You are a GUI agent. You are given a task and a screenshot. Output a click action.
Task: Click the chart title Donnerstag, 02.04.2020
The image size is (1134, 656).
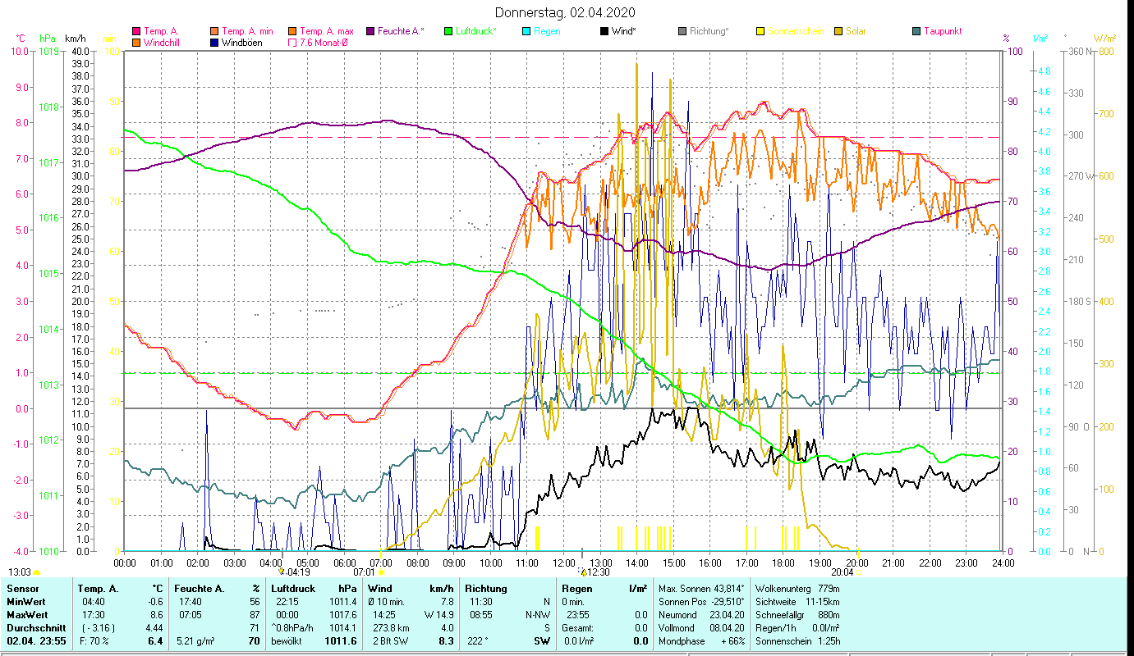[x=566, y=13]
